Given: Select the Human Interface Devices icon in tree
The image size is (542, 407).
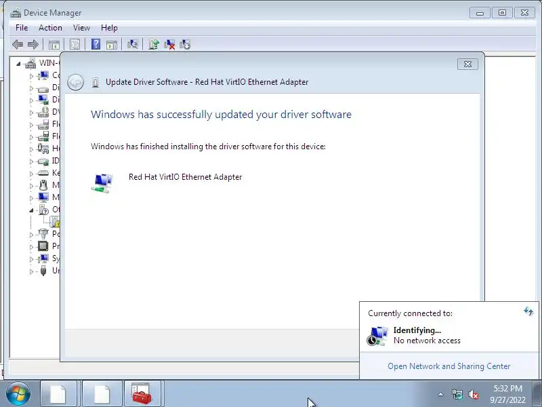Looking at the screenshot, I should 43,149.
